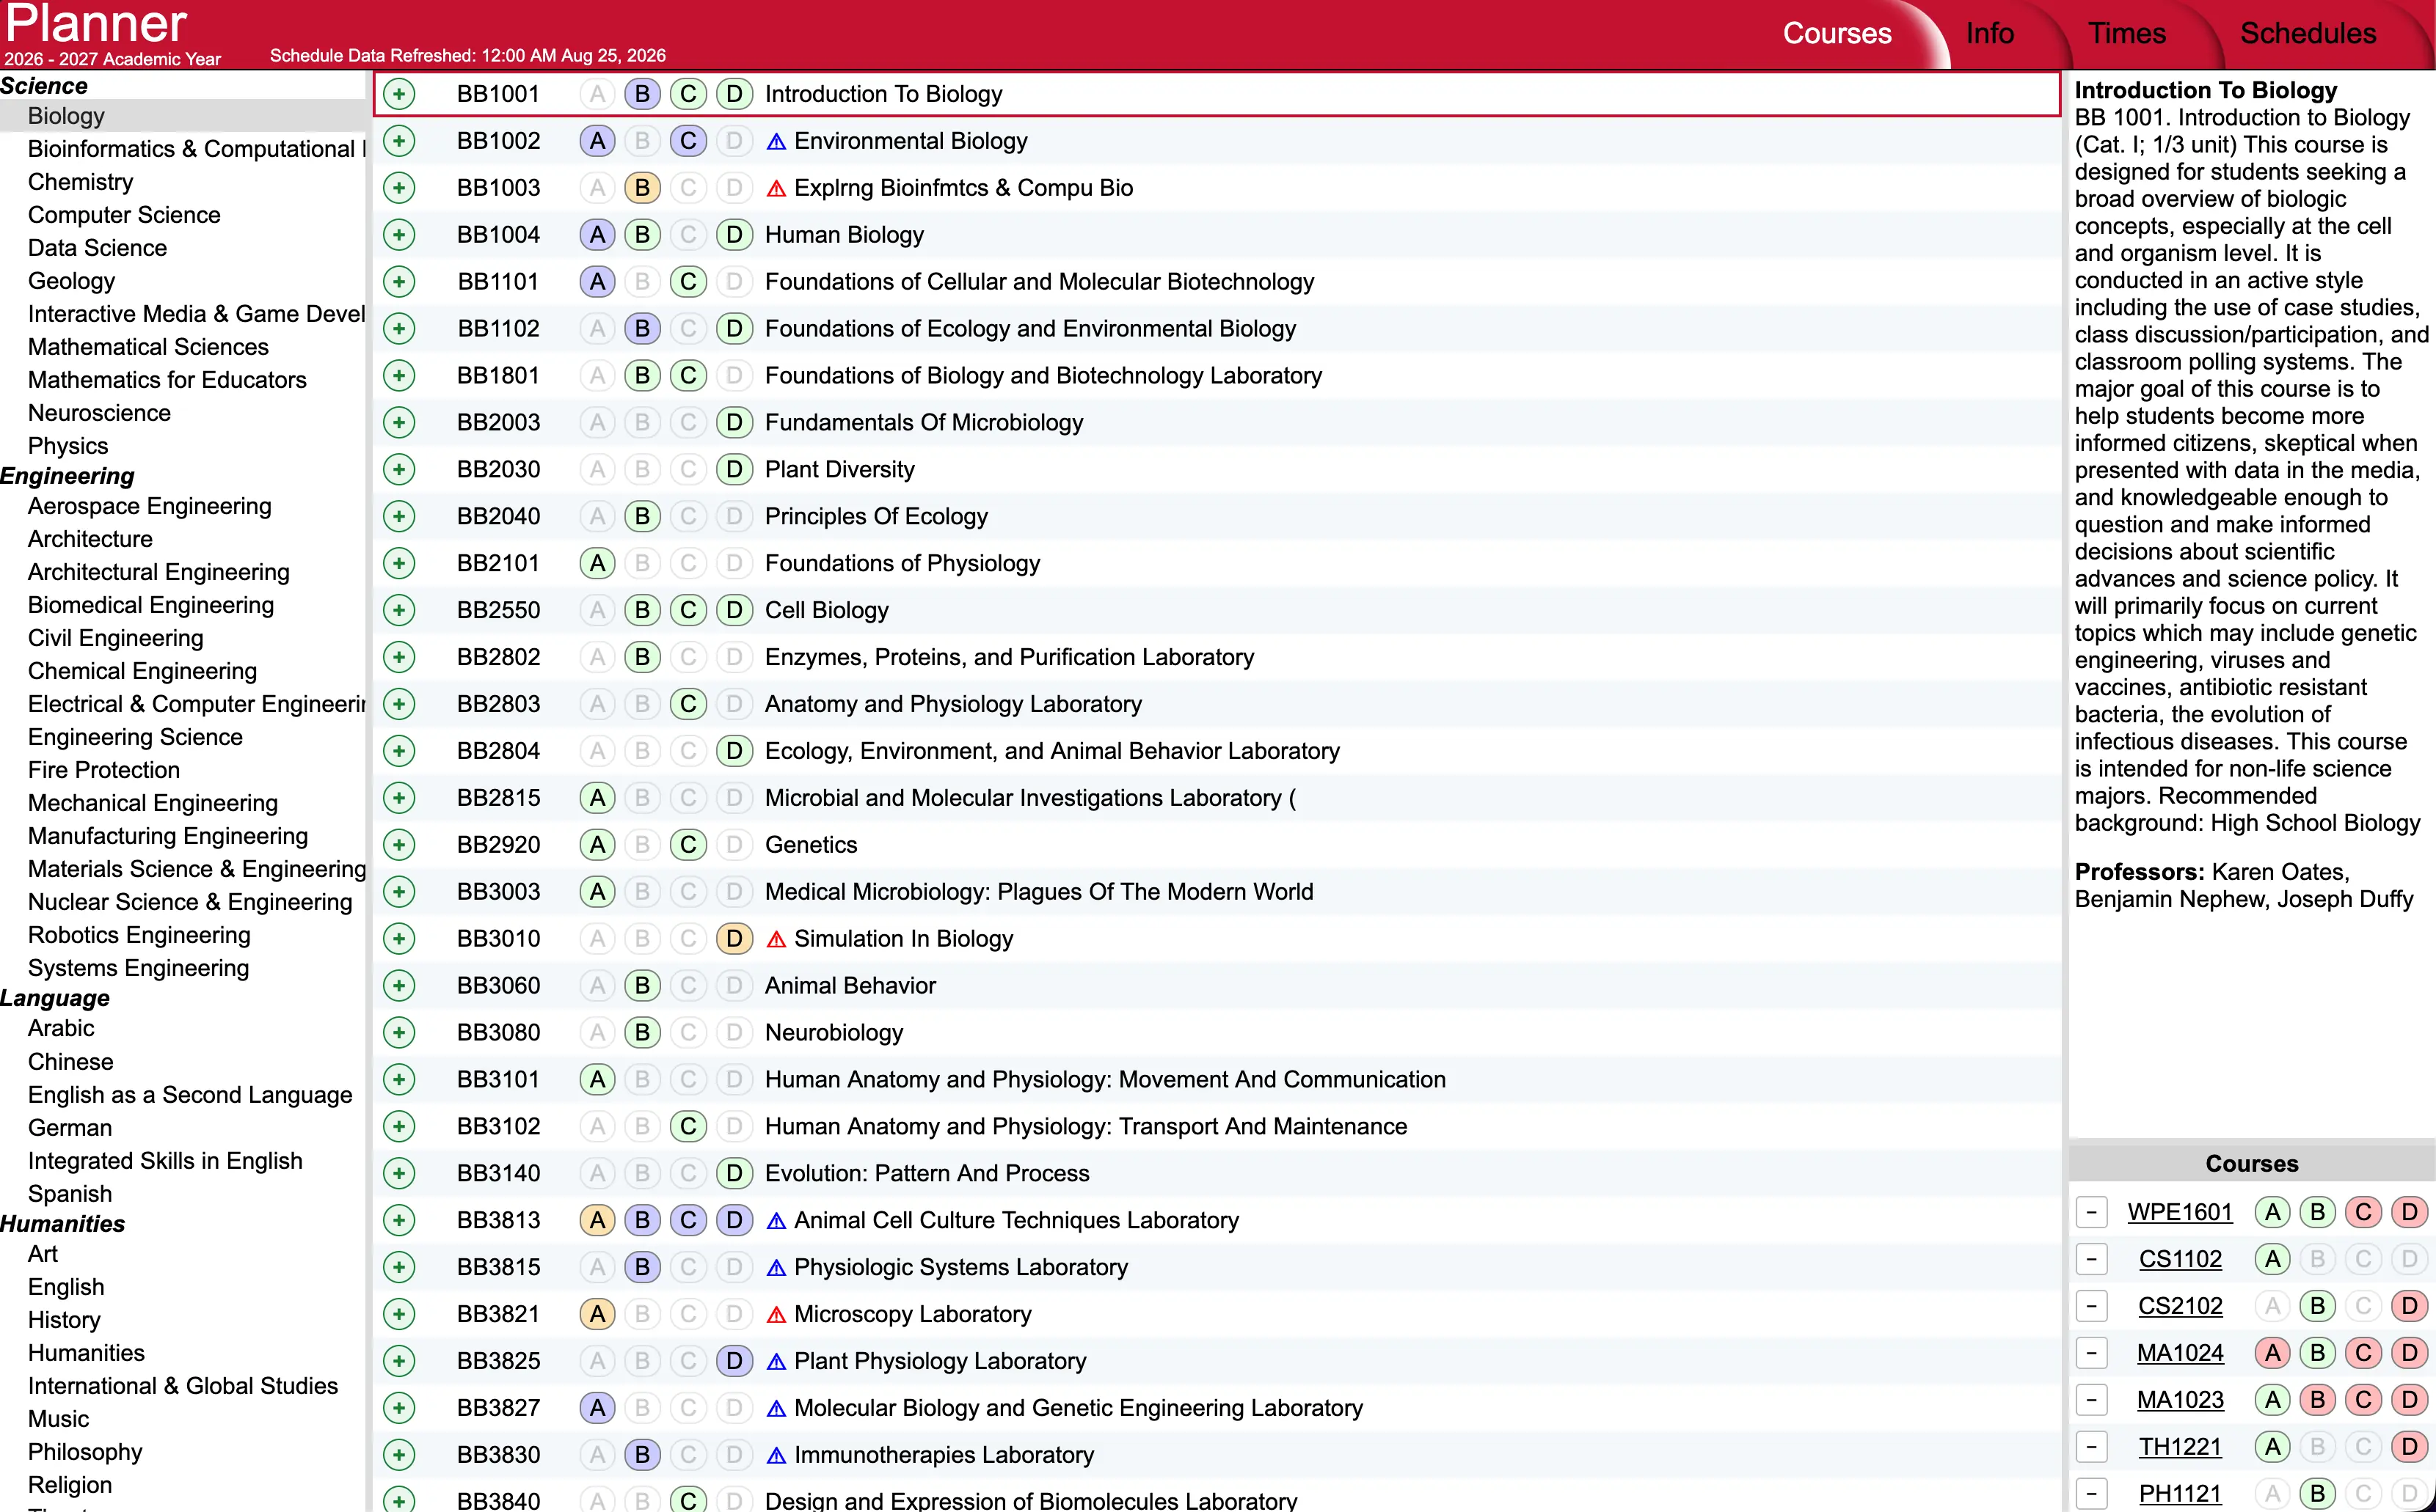Select Mathematical Sciences in sidebar
The width and height of the screenshot is (2436, 1512).
click(148, 347)
